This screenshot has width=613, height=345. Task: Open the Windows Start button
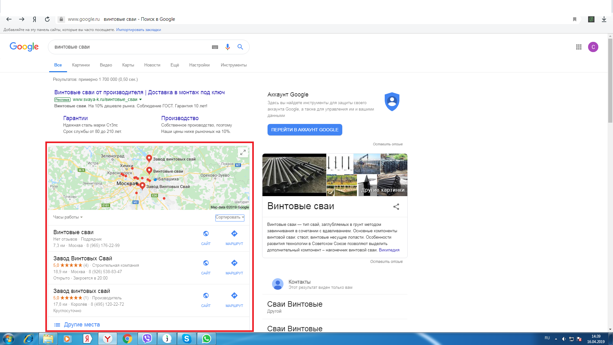coord(9,339)
